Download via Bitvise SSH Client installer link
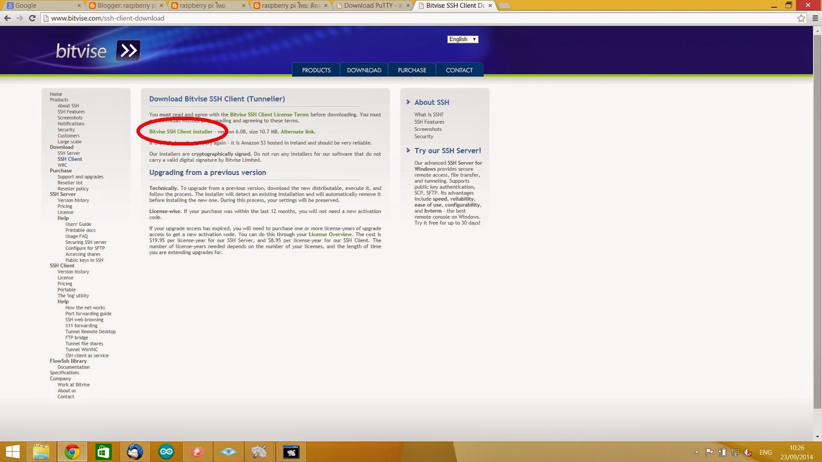 [x=181, y=132]
